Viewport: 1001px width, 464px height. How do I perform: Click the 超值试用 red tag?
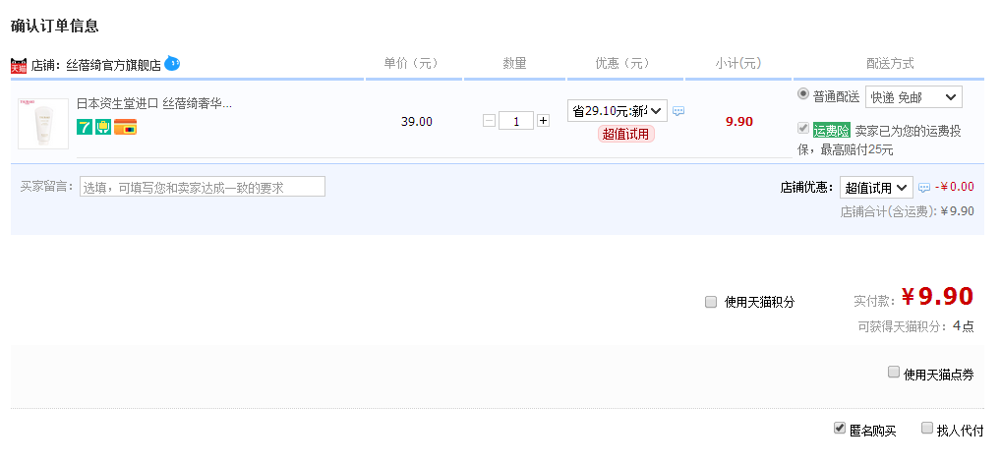point(626,134)
